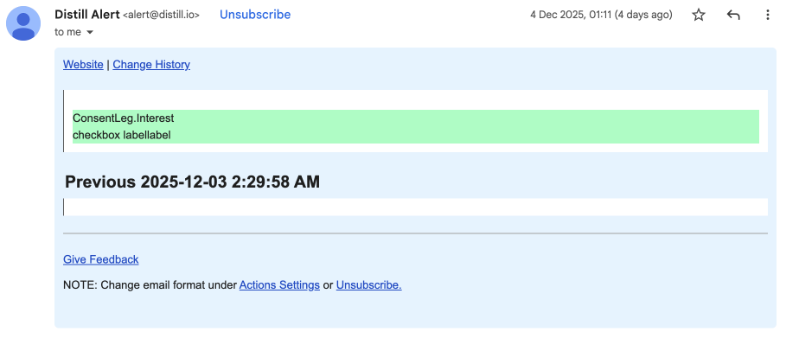Click the 4 Dec 2025 timestamp
The image size is (799, 351).
pos(600,16)
